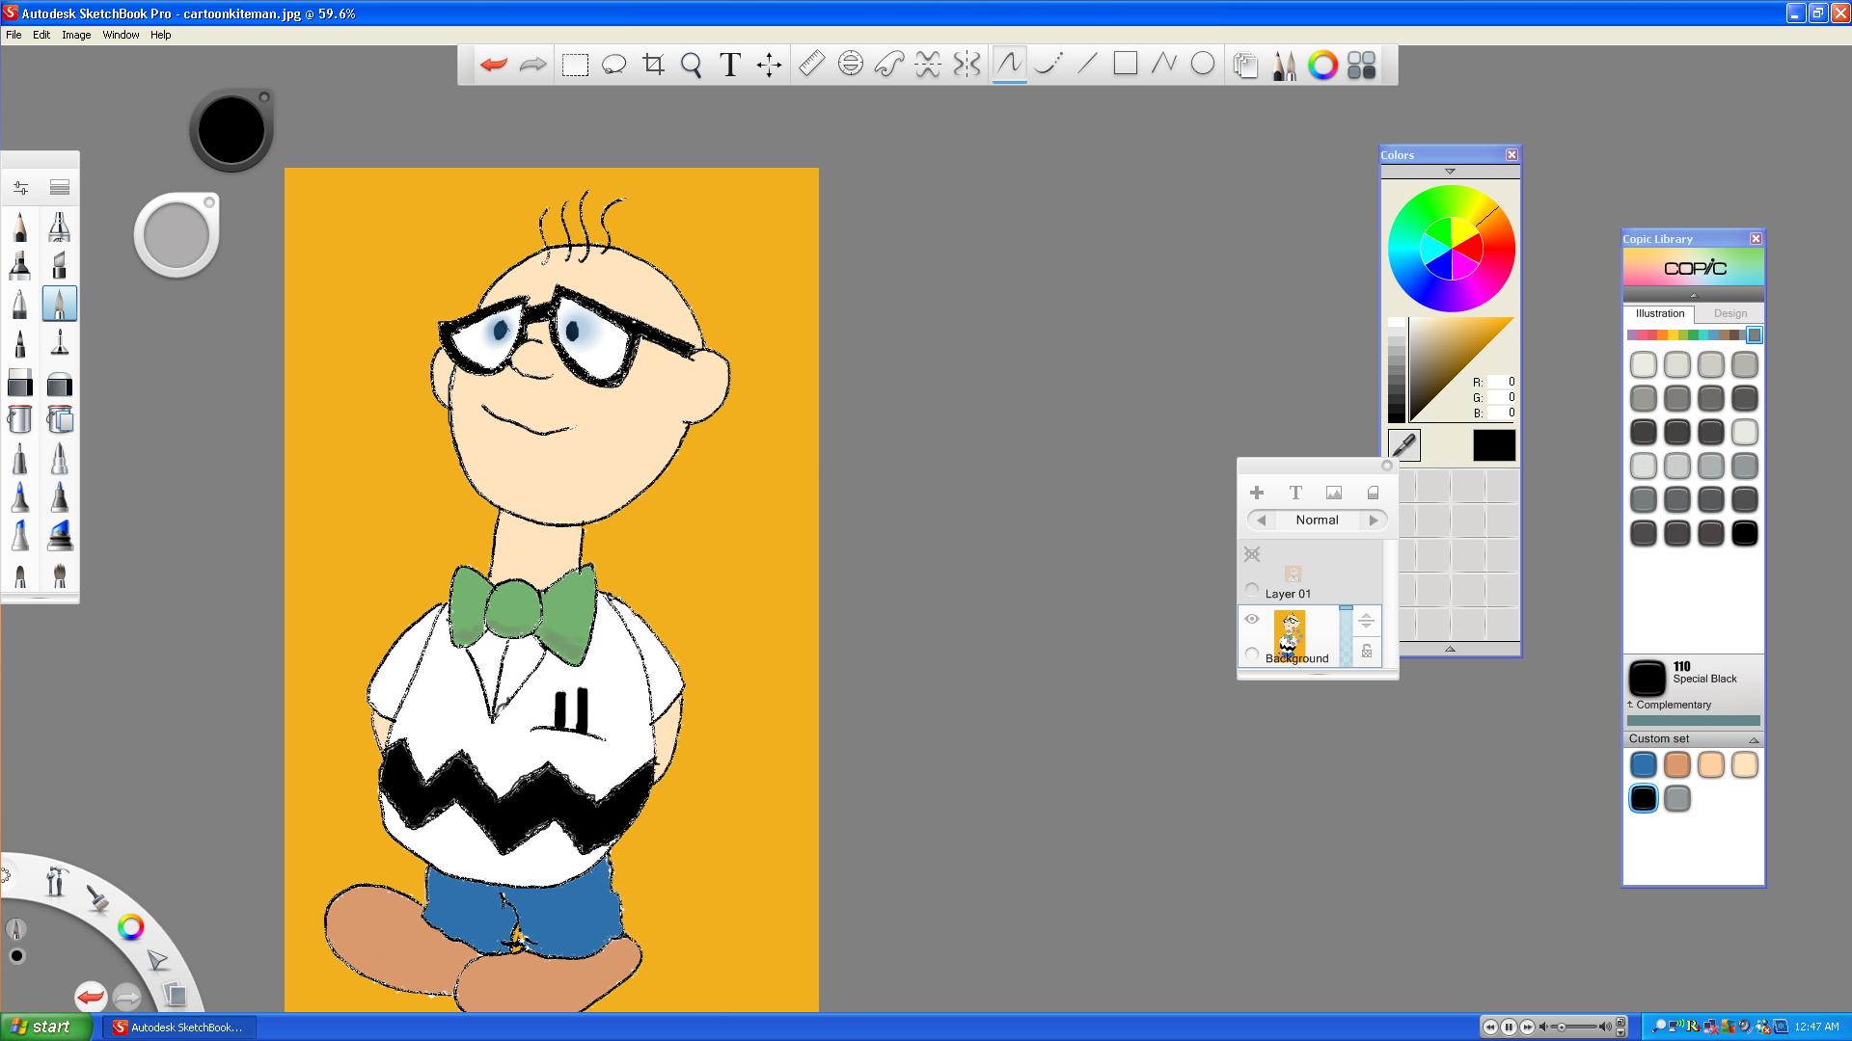
Task: Pick the color eyedropper in Colors panel
Action: coord(1404,444)
